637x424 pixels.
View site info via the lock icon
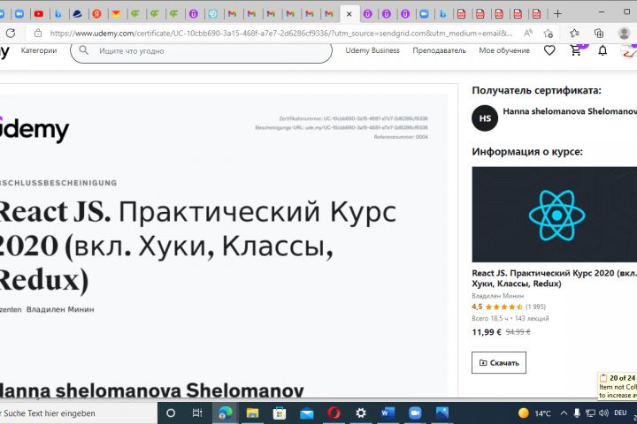pos(38,33)
